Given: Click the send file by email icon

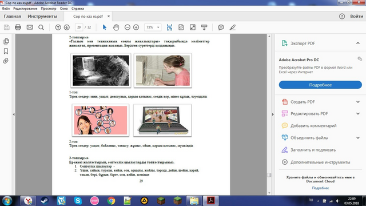Looking at the screenshot, I should [30, 27].
